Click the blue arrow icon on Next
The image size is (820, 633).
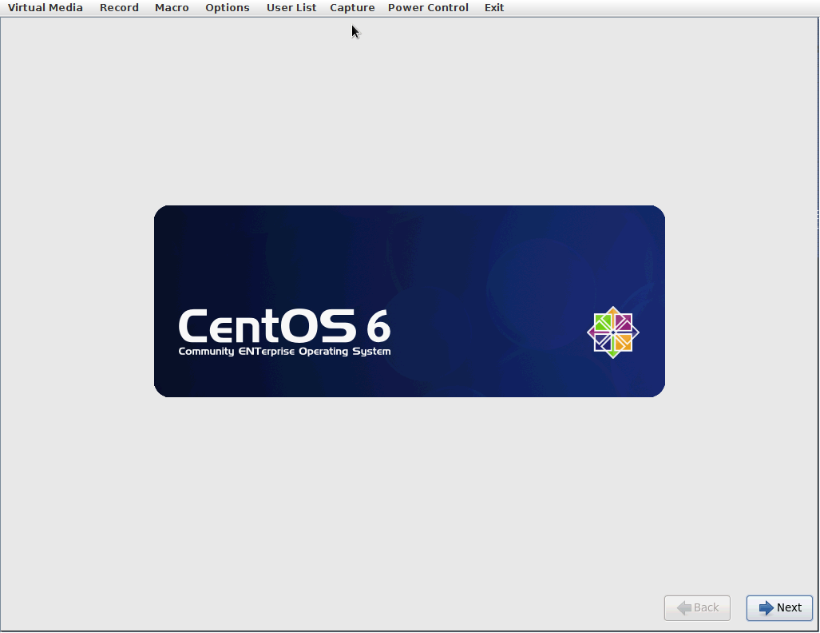(x=766, y=608)
